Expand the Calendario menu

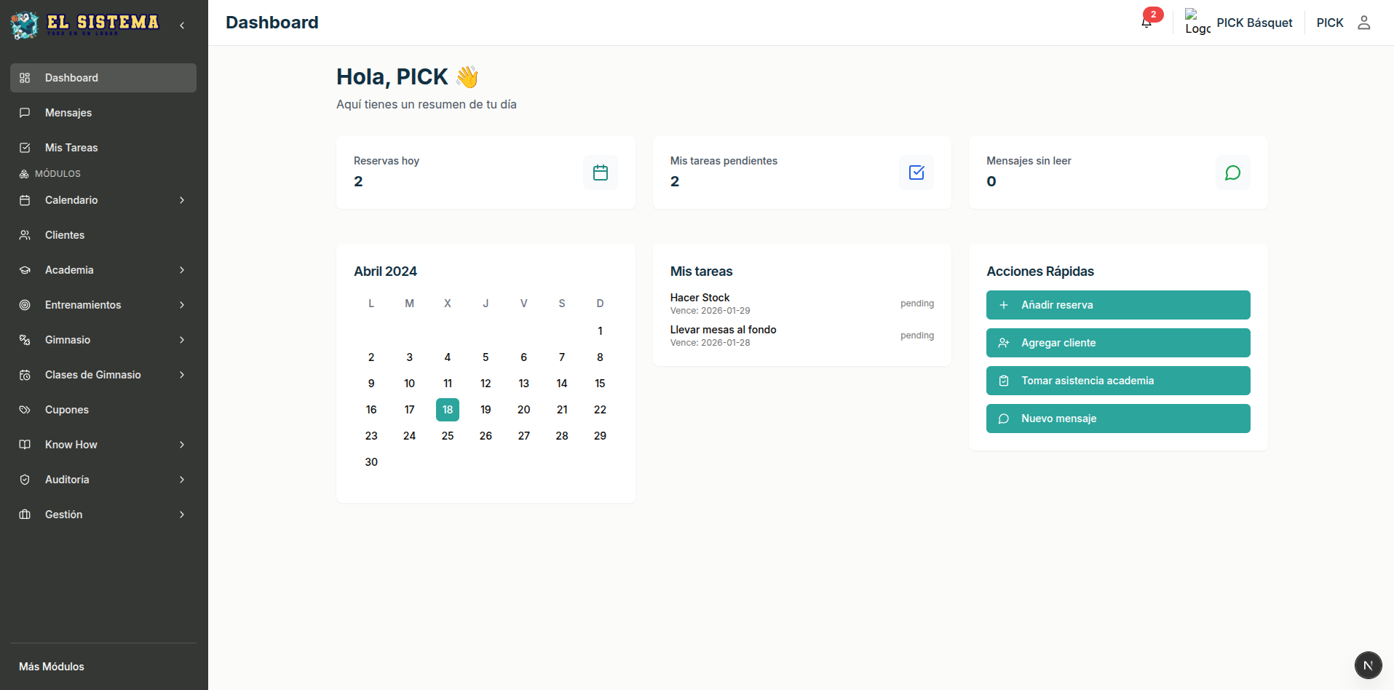click(103, 200)
